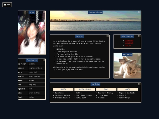Close the me.png window
Image resolution: width=159 pixels, height=119 pixels.
click(44, 12)
